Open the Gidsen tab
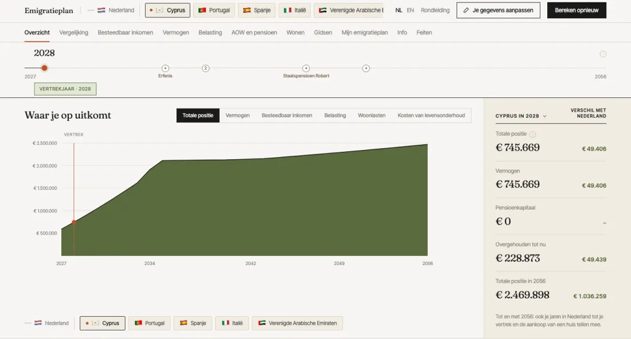The image size is (631, 339). coord(323,33)
